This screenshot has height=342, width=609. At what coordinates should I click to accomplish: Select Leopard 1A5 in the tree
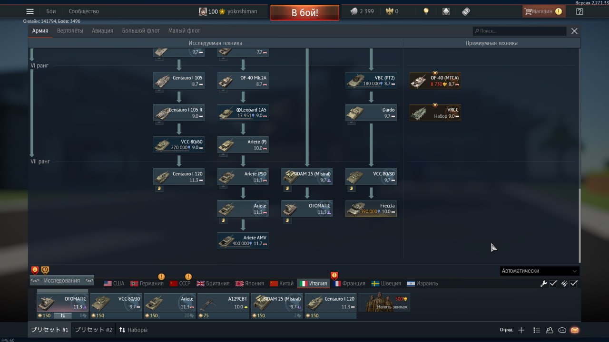pos(243,113)
